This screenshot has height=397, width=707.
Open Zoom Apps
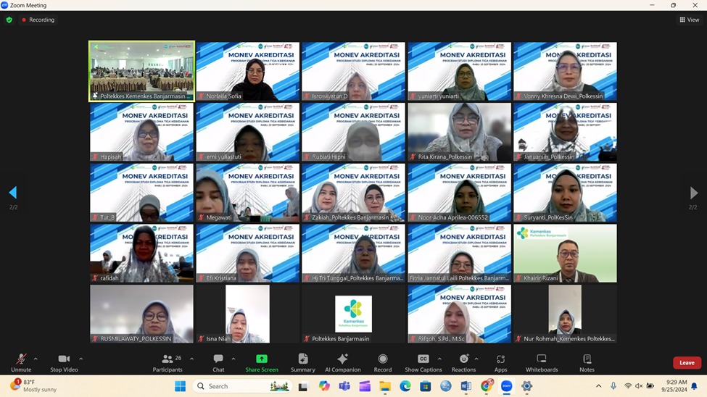pos(500,362)
